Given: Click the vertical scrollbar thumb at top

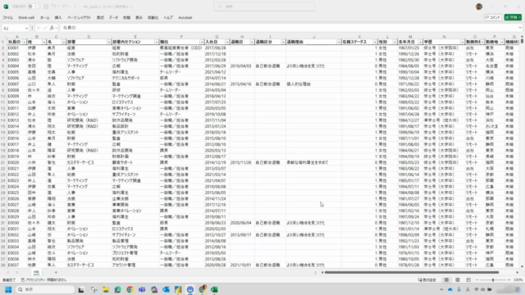Looking at the screenshot, I should (522, 41).
